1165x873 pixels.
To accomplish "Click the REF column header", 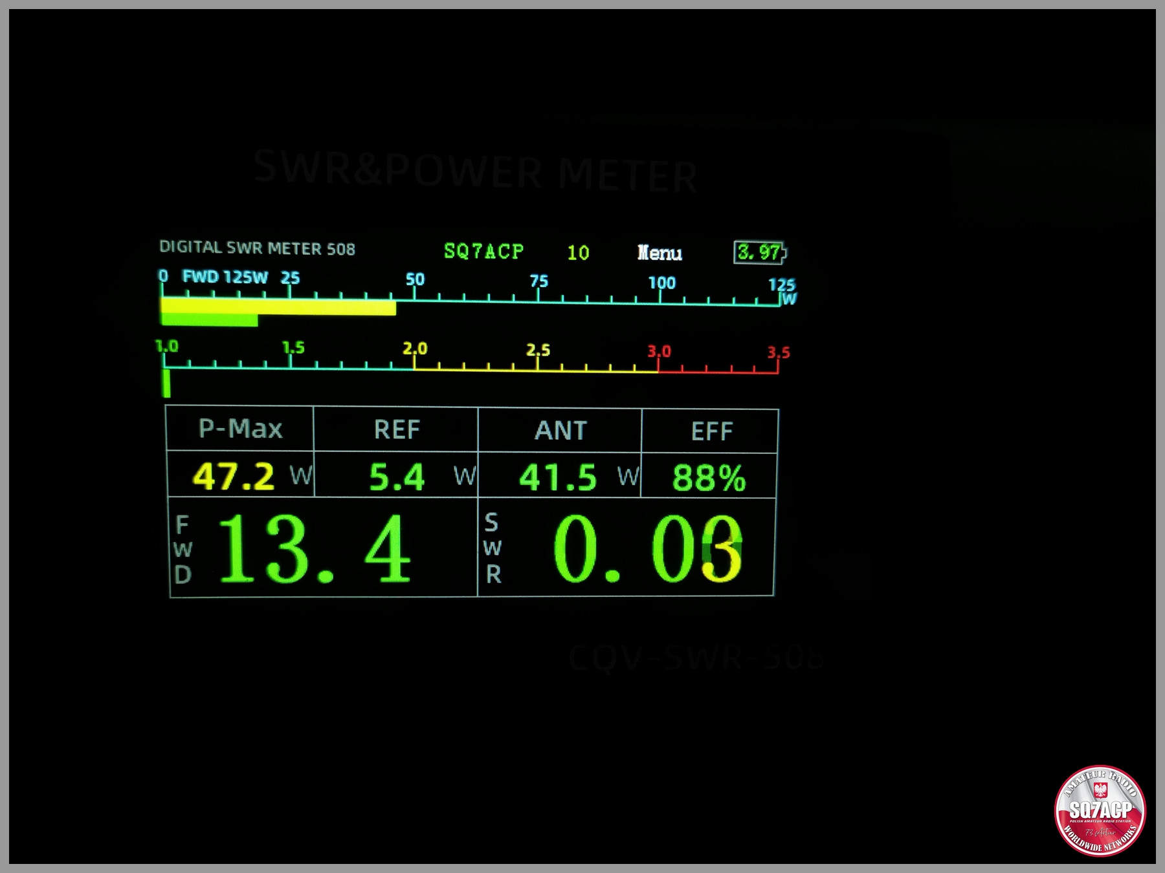I will (x=396, y=430).
